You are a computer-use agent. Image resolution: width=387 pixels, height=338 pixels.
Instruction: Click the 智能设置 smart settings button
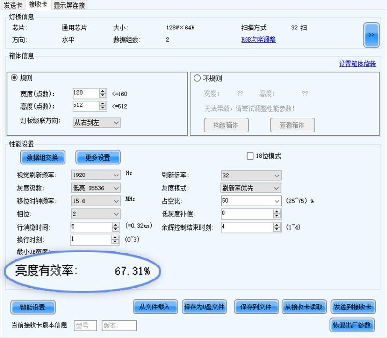[32, 307]
